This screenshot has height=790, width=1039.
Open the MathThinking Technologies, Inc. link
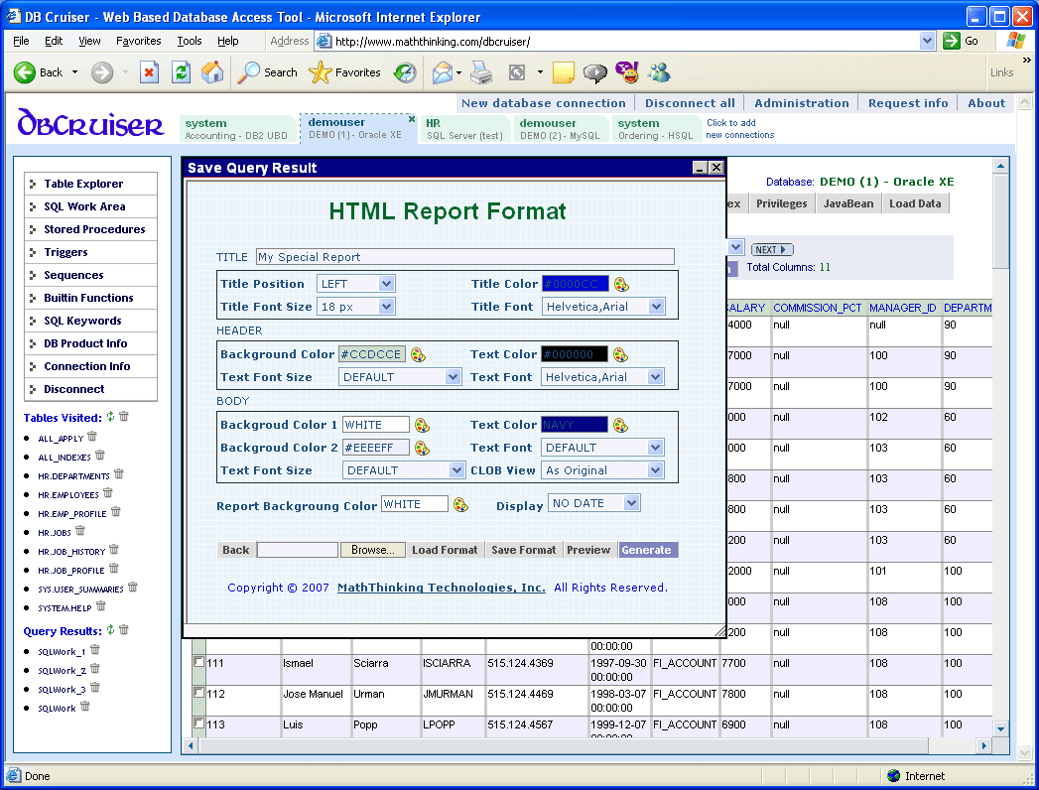(x=441, y=588)
